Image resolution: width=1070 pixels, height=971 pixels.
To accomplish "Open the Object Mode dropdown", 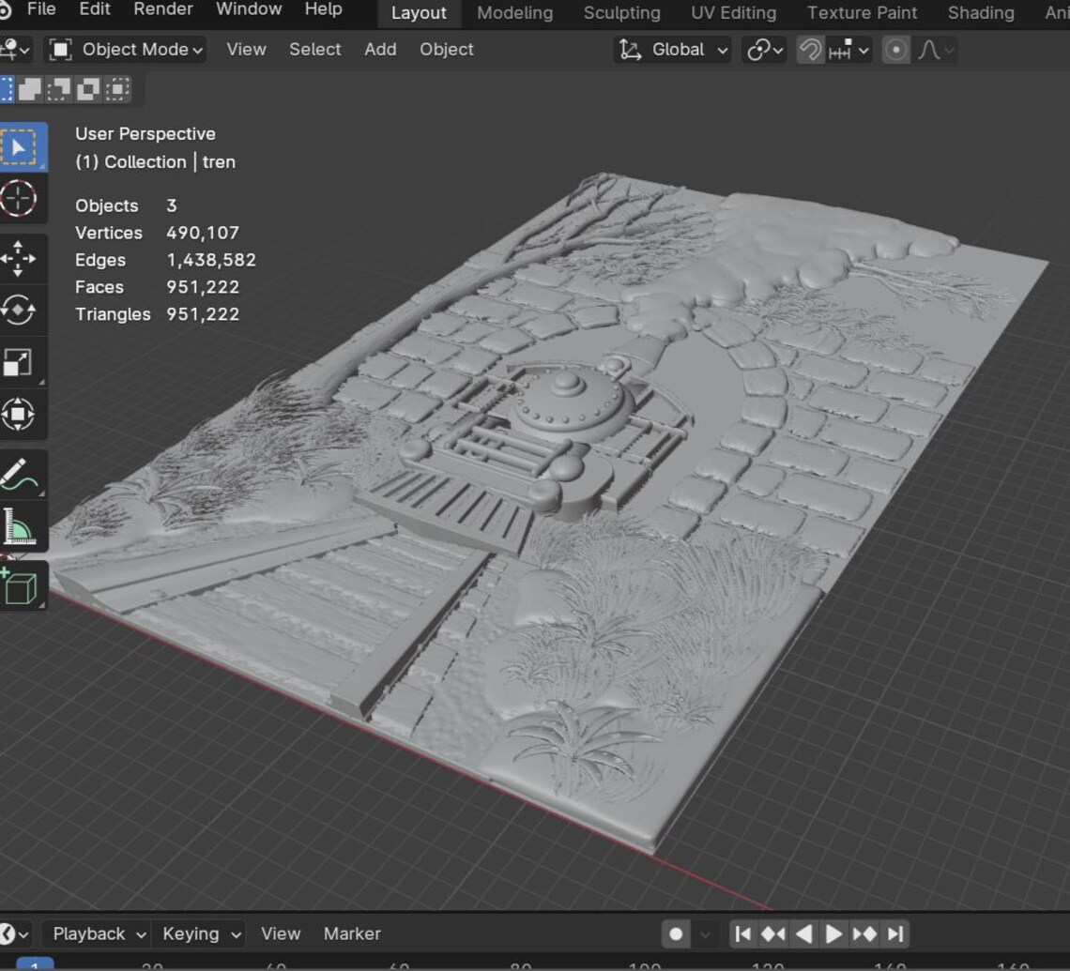I will (x=126, y=50).
